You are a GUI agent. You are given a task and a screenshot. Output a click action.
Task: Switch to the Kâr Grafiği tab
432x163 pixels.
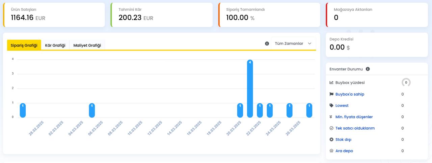55,45
